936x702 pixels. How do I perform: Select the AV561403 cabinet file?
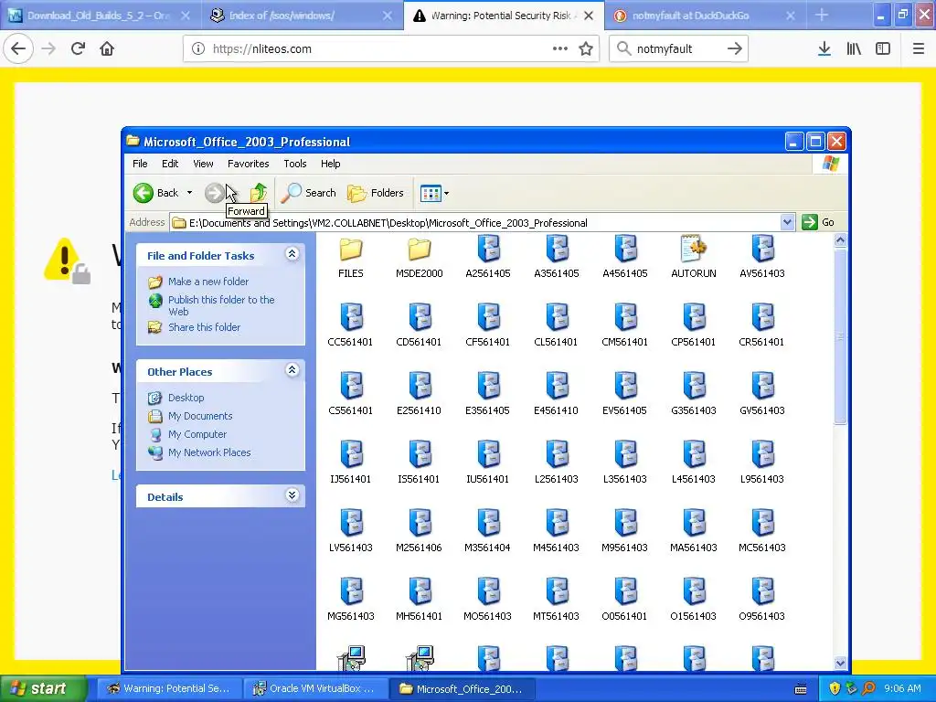(761, 249)
